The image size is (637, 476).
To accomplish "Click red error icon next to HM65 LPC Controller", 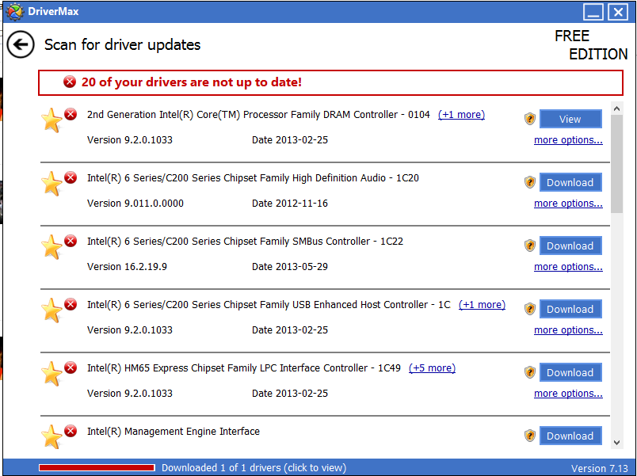I will [x=71, y=367].
